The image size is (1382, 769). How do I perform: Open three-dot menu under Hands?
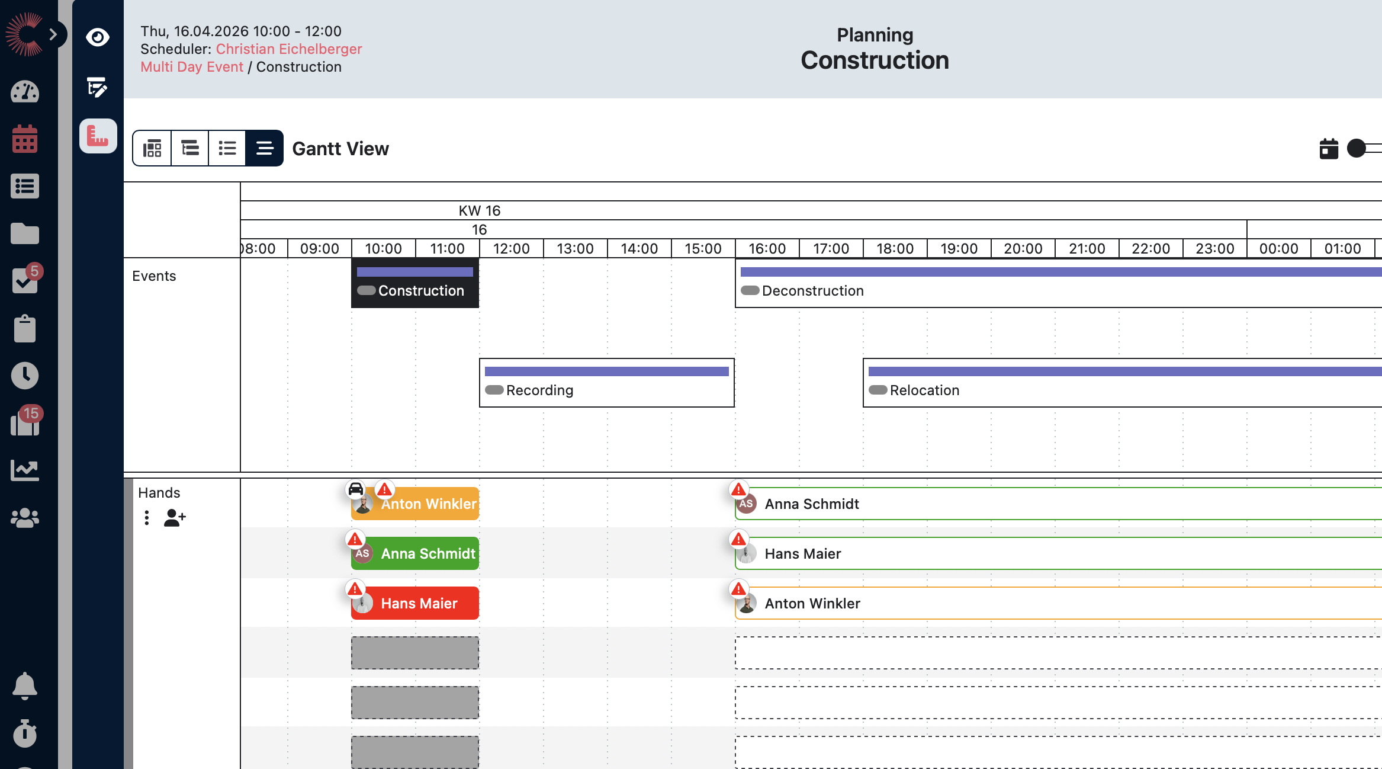click(147, 518)
